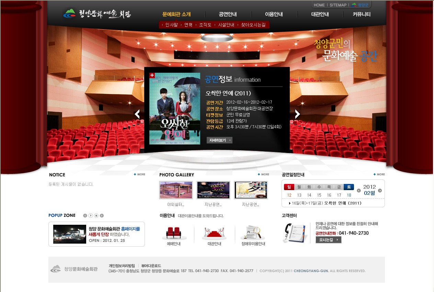Click the 자세히보기 details button

pyautogui.click(x=219, y=140)
